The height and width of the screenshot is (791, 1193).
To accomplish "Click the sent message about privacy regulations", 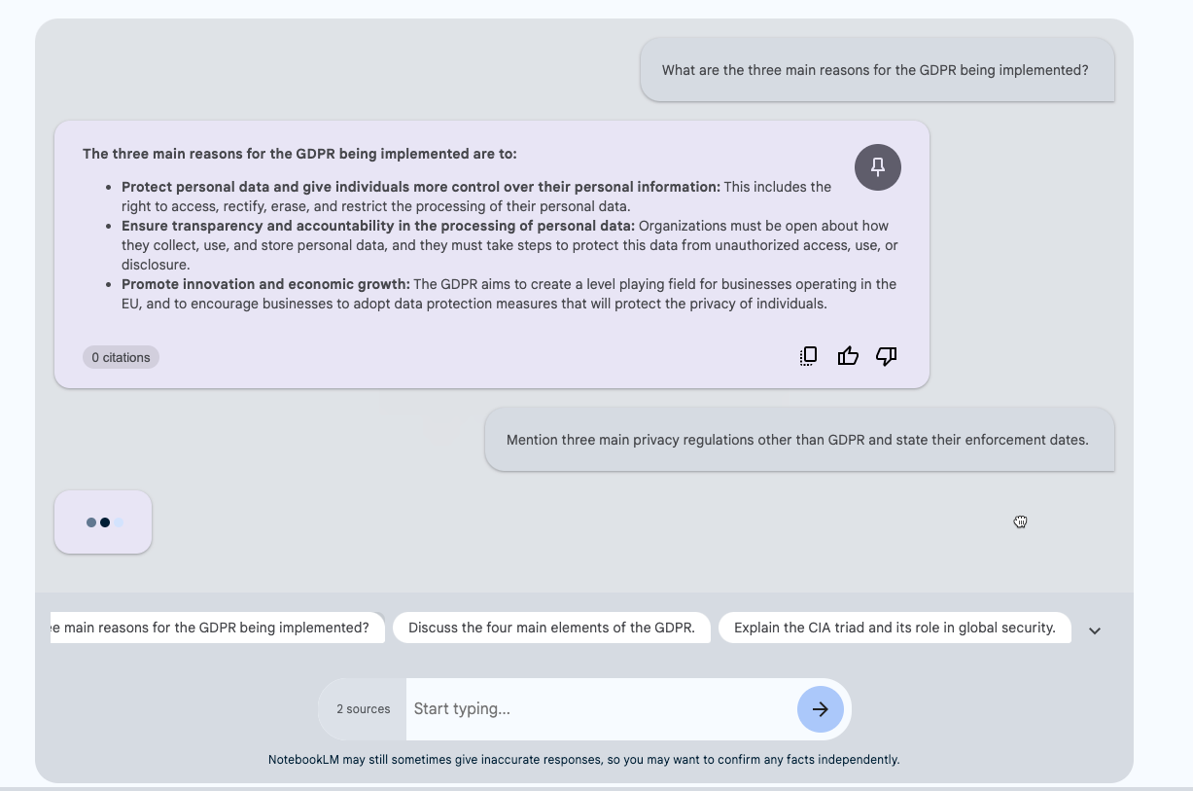I will [797, 440].
